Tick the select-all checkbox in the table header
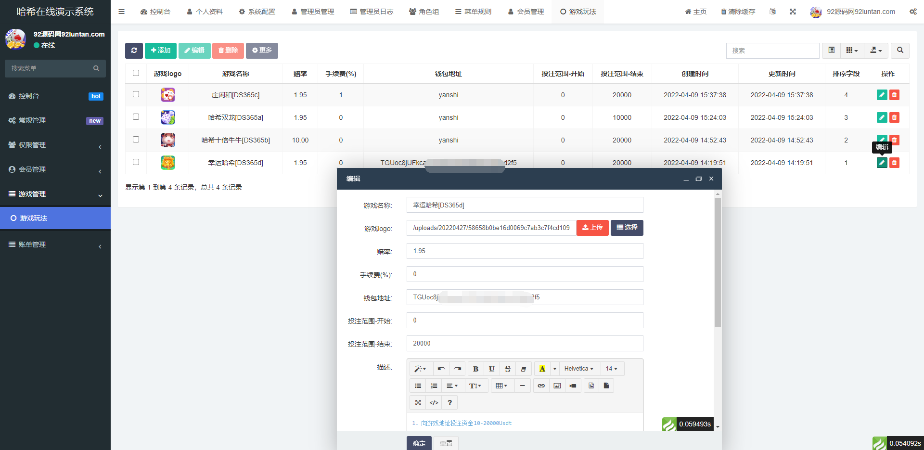This screenshot has height=450, width=924. [x=136, y=73]
